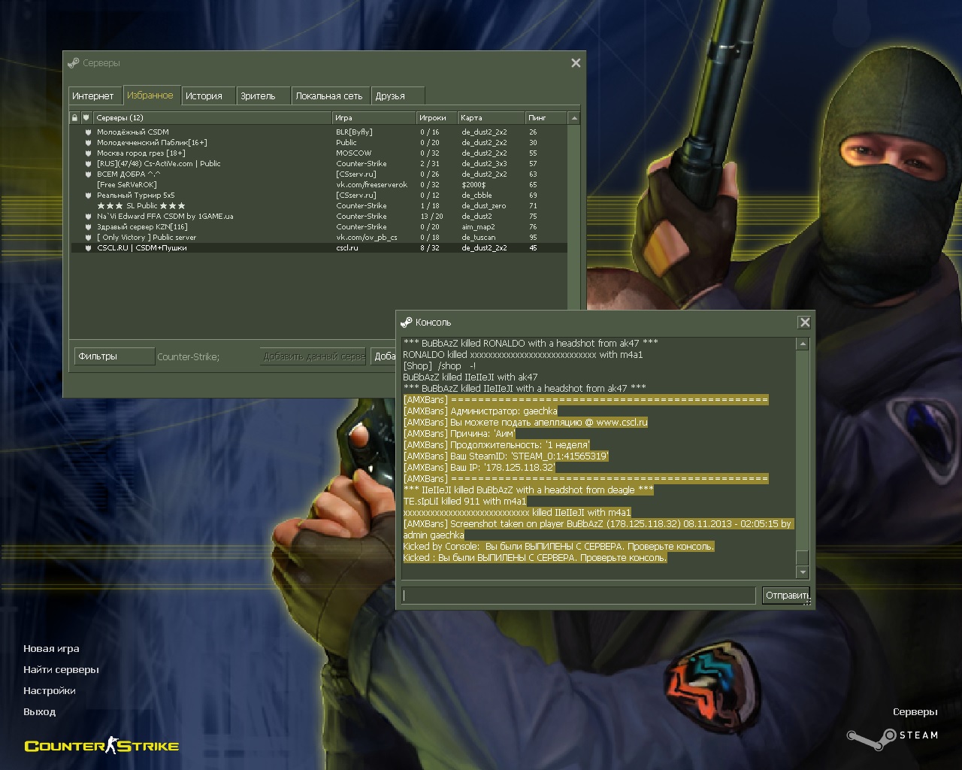Viewport: 962px width, 770px height.
Task: Select the ВСЕМ ДОБРА ^.^ server row
Action: [x=319, y=174]
